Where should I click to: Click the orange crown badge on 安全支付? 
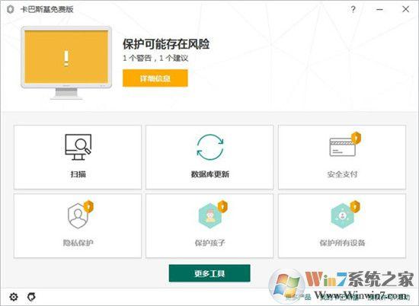click(356, 138)
